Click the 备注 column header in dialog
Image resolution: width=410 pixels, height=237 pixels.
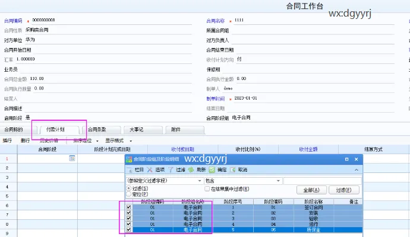[348, 201]
